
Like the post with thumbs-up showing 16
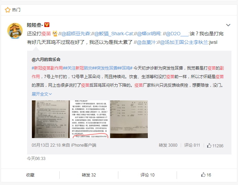(x=206, y=175)
